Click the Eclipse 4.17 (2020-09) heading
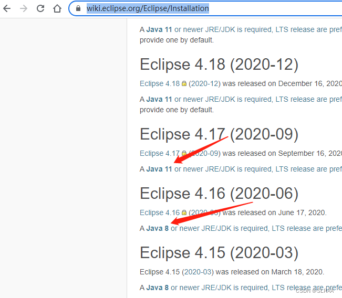The width and height of the screenshot is (342, 298). pos(219,134)
